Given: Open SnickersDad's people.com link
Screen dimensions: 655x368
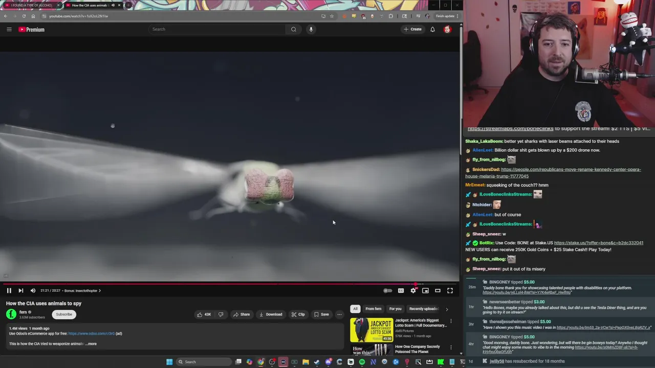Looking at the screenshot, I should tap(553, 173).
